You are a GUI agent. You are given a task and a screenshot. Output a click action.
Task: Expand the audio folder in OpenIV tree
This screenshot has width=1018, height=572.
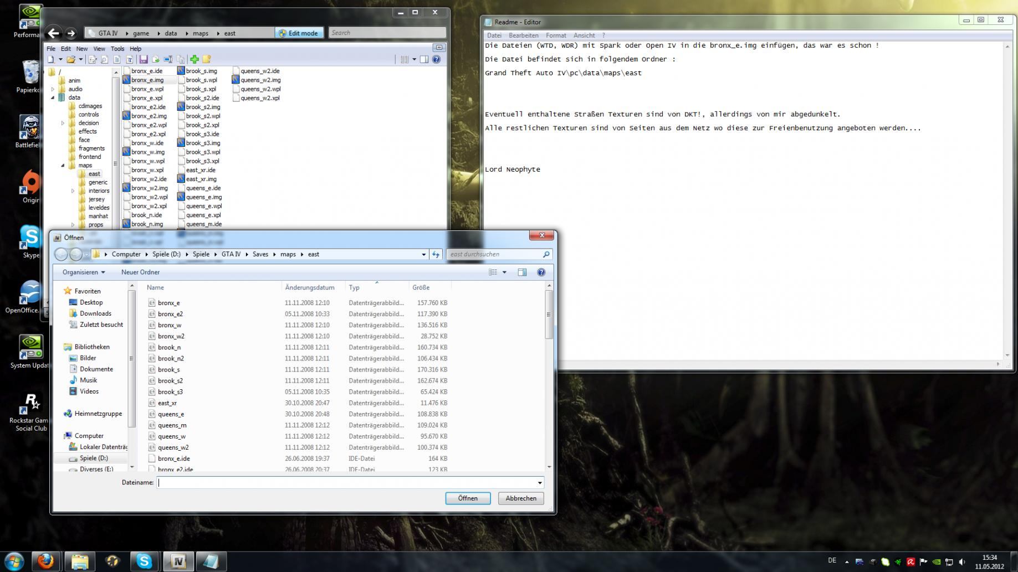click(x=53, y=89)
